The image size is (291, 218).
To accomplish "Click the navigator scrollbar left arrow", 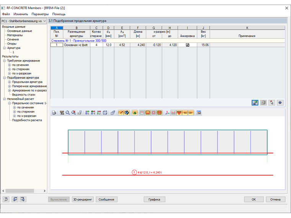I will [3, 191].
